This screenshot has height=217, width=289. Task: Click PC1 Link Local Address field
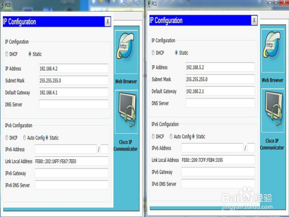point(218,160)
